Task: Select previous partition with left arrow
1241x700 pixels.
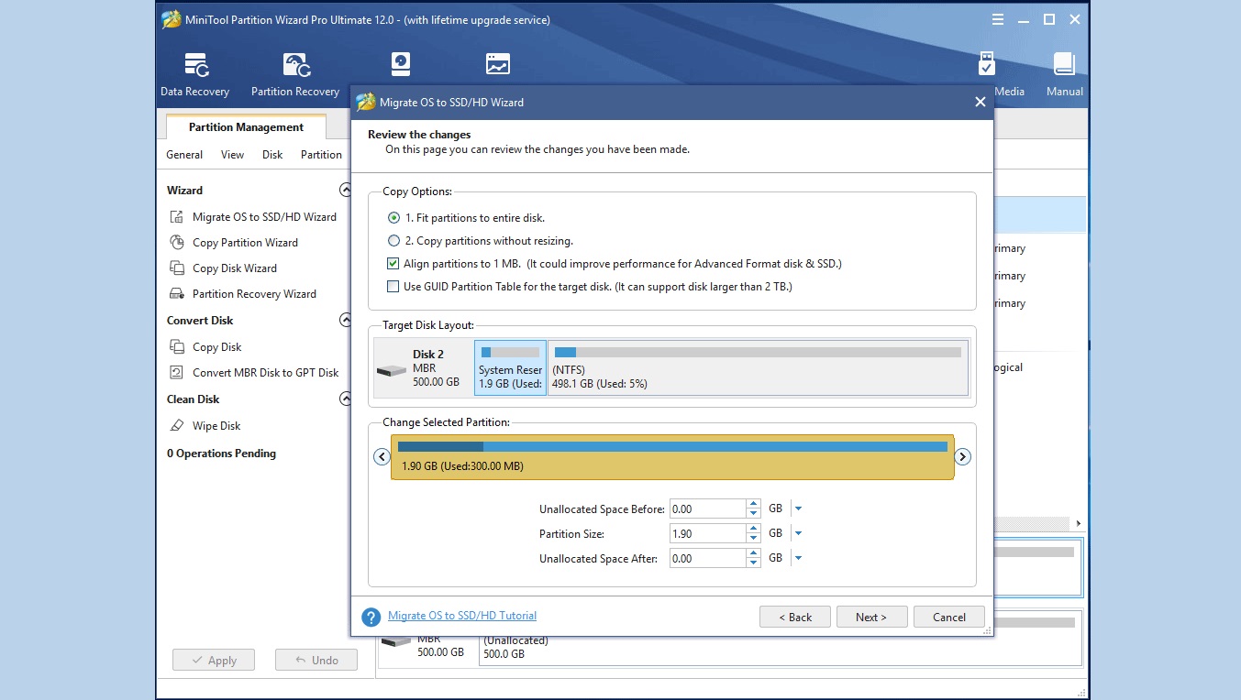Action: coord(382,456)
